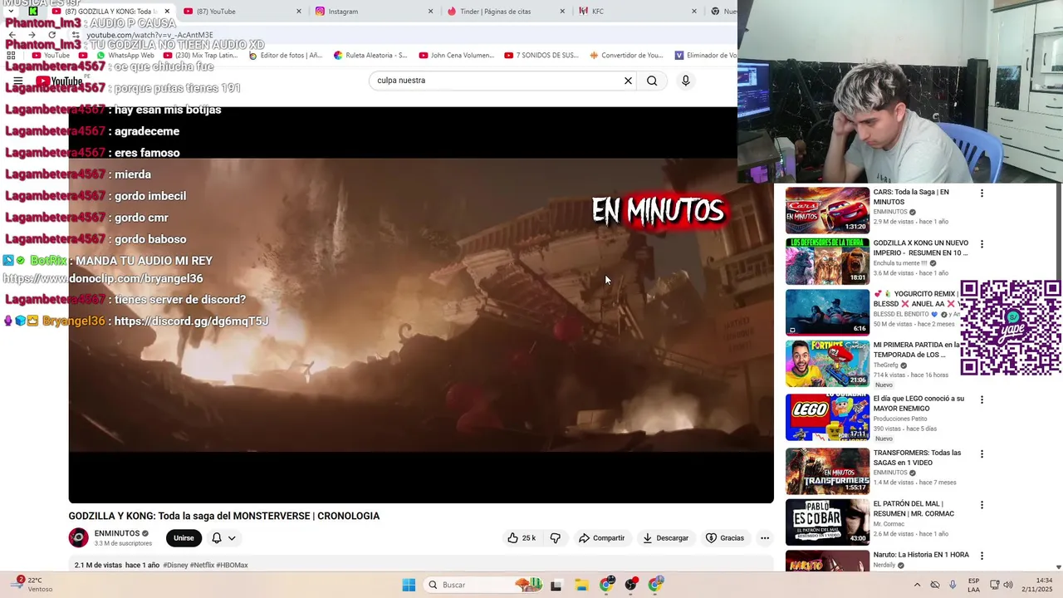The height and width of the screenshot is (598, 1063).
Task: Open hashtag #HBOMax link
Action: tap(233, 565)
